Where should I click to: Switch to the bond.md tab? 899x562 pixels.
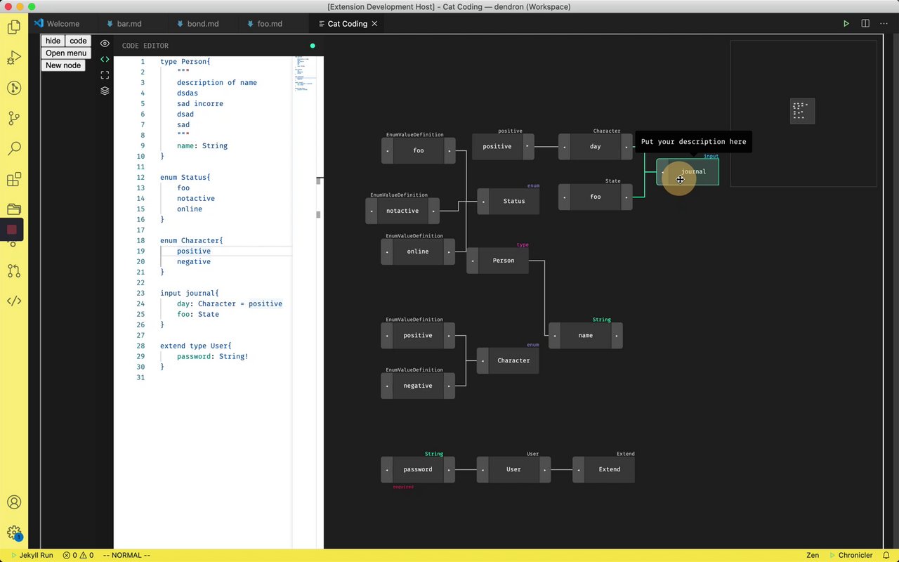(202, 24)
